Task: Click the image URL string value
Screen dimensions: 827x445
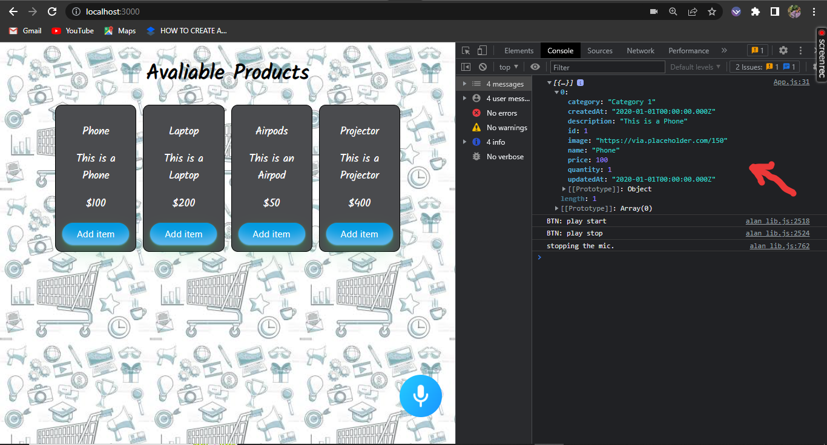Action: tap(662, 140)
